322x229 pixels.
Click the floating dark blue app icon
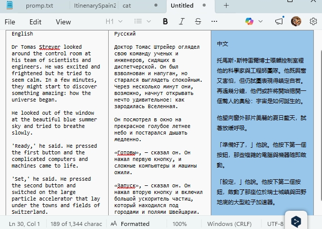pos(296,221)
